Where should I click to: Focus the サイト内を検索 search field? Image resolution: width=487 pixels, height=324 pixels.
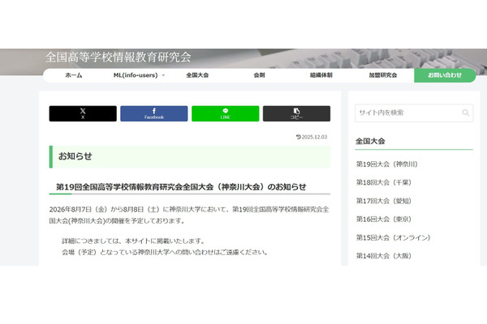414,113
